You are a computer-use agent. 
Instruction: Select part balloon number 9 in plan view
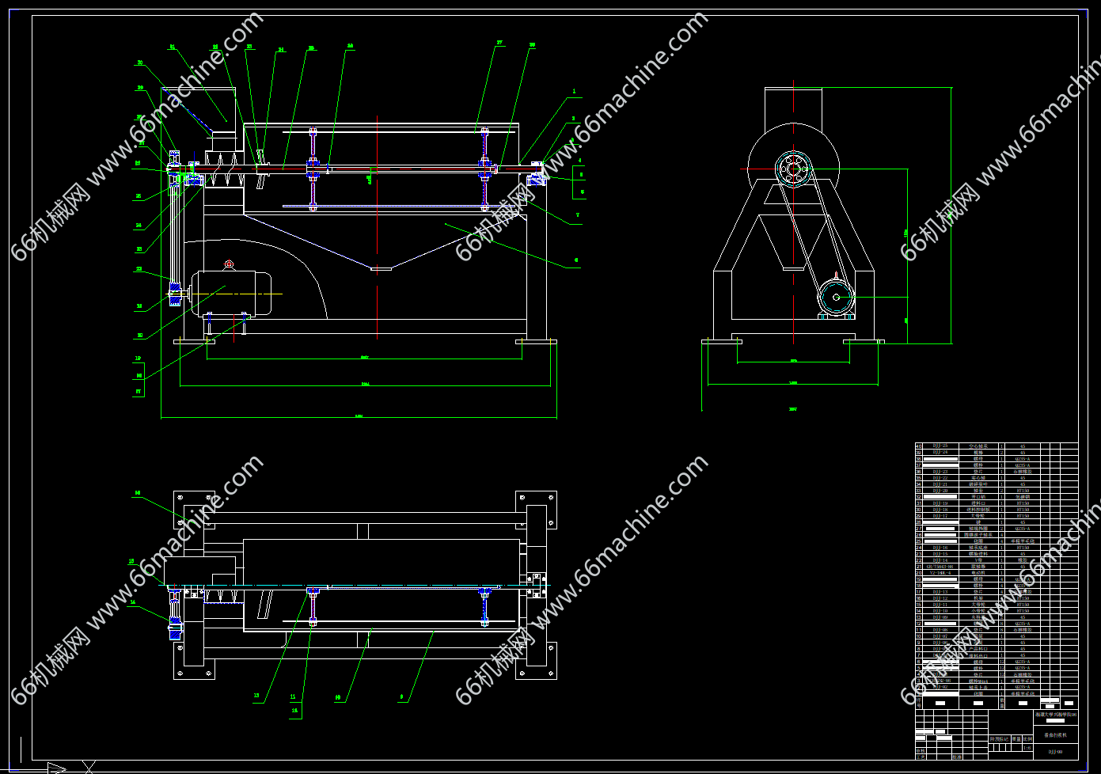coord(402,698)
